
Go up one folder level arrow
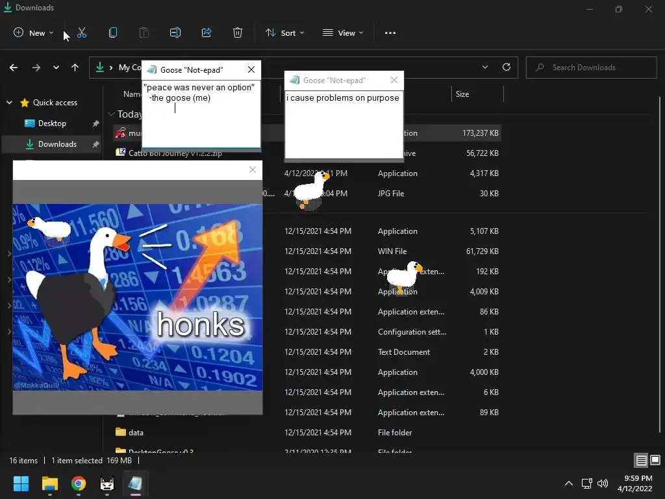click(x=75, y=68)
